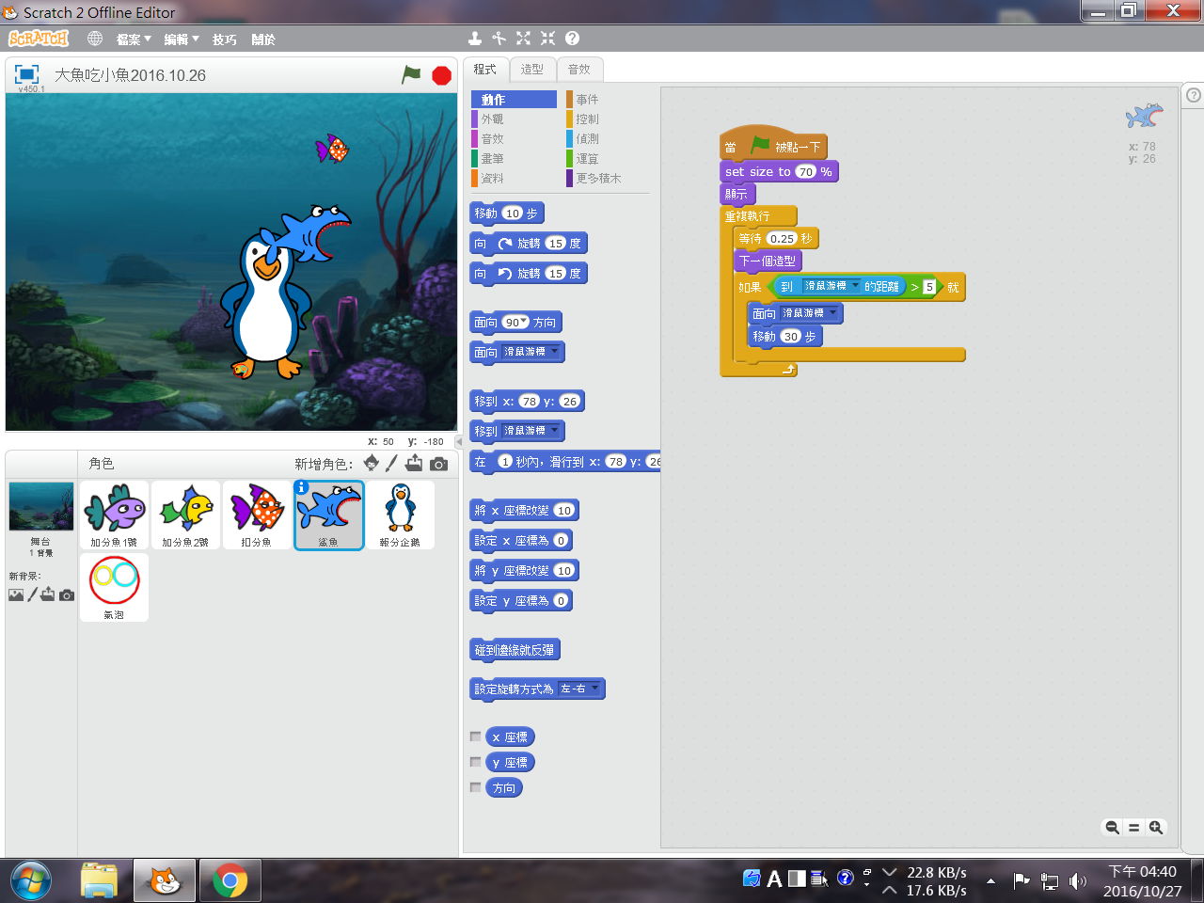1204x903 pixels.
Task: Zoom in the scripts area
Action: click(1156, 828)
